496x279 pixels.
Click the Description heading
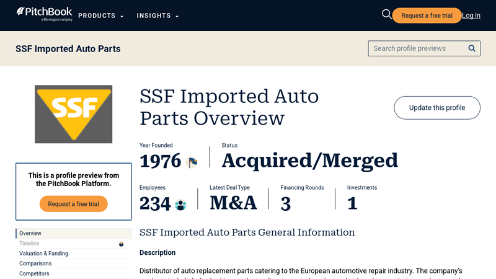point(157,252)
